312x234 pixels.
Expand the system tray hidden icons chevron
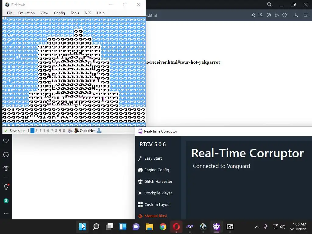[x=257, y=227]
